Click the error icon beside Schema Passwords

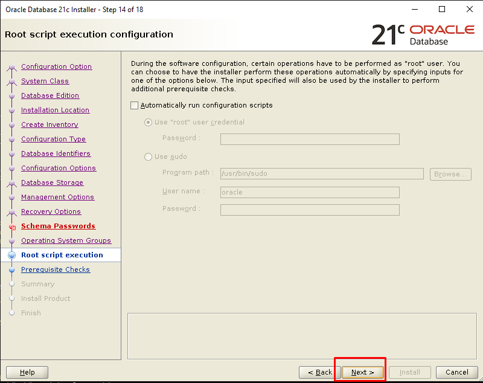pyautogui.click(x=12, y=227)
